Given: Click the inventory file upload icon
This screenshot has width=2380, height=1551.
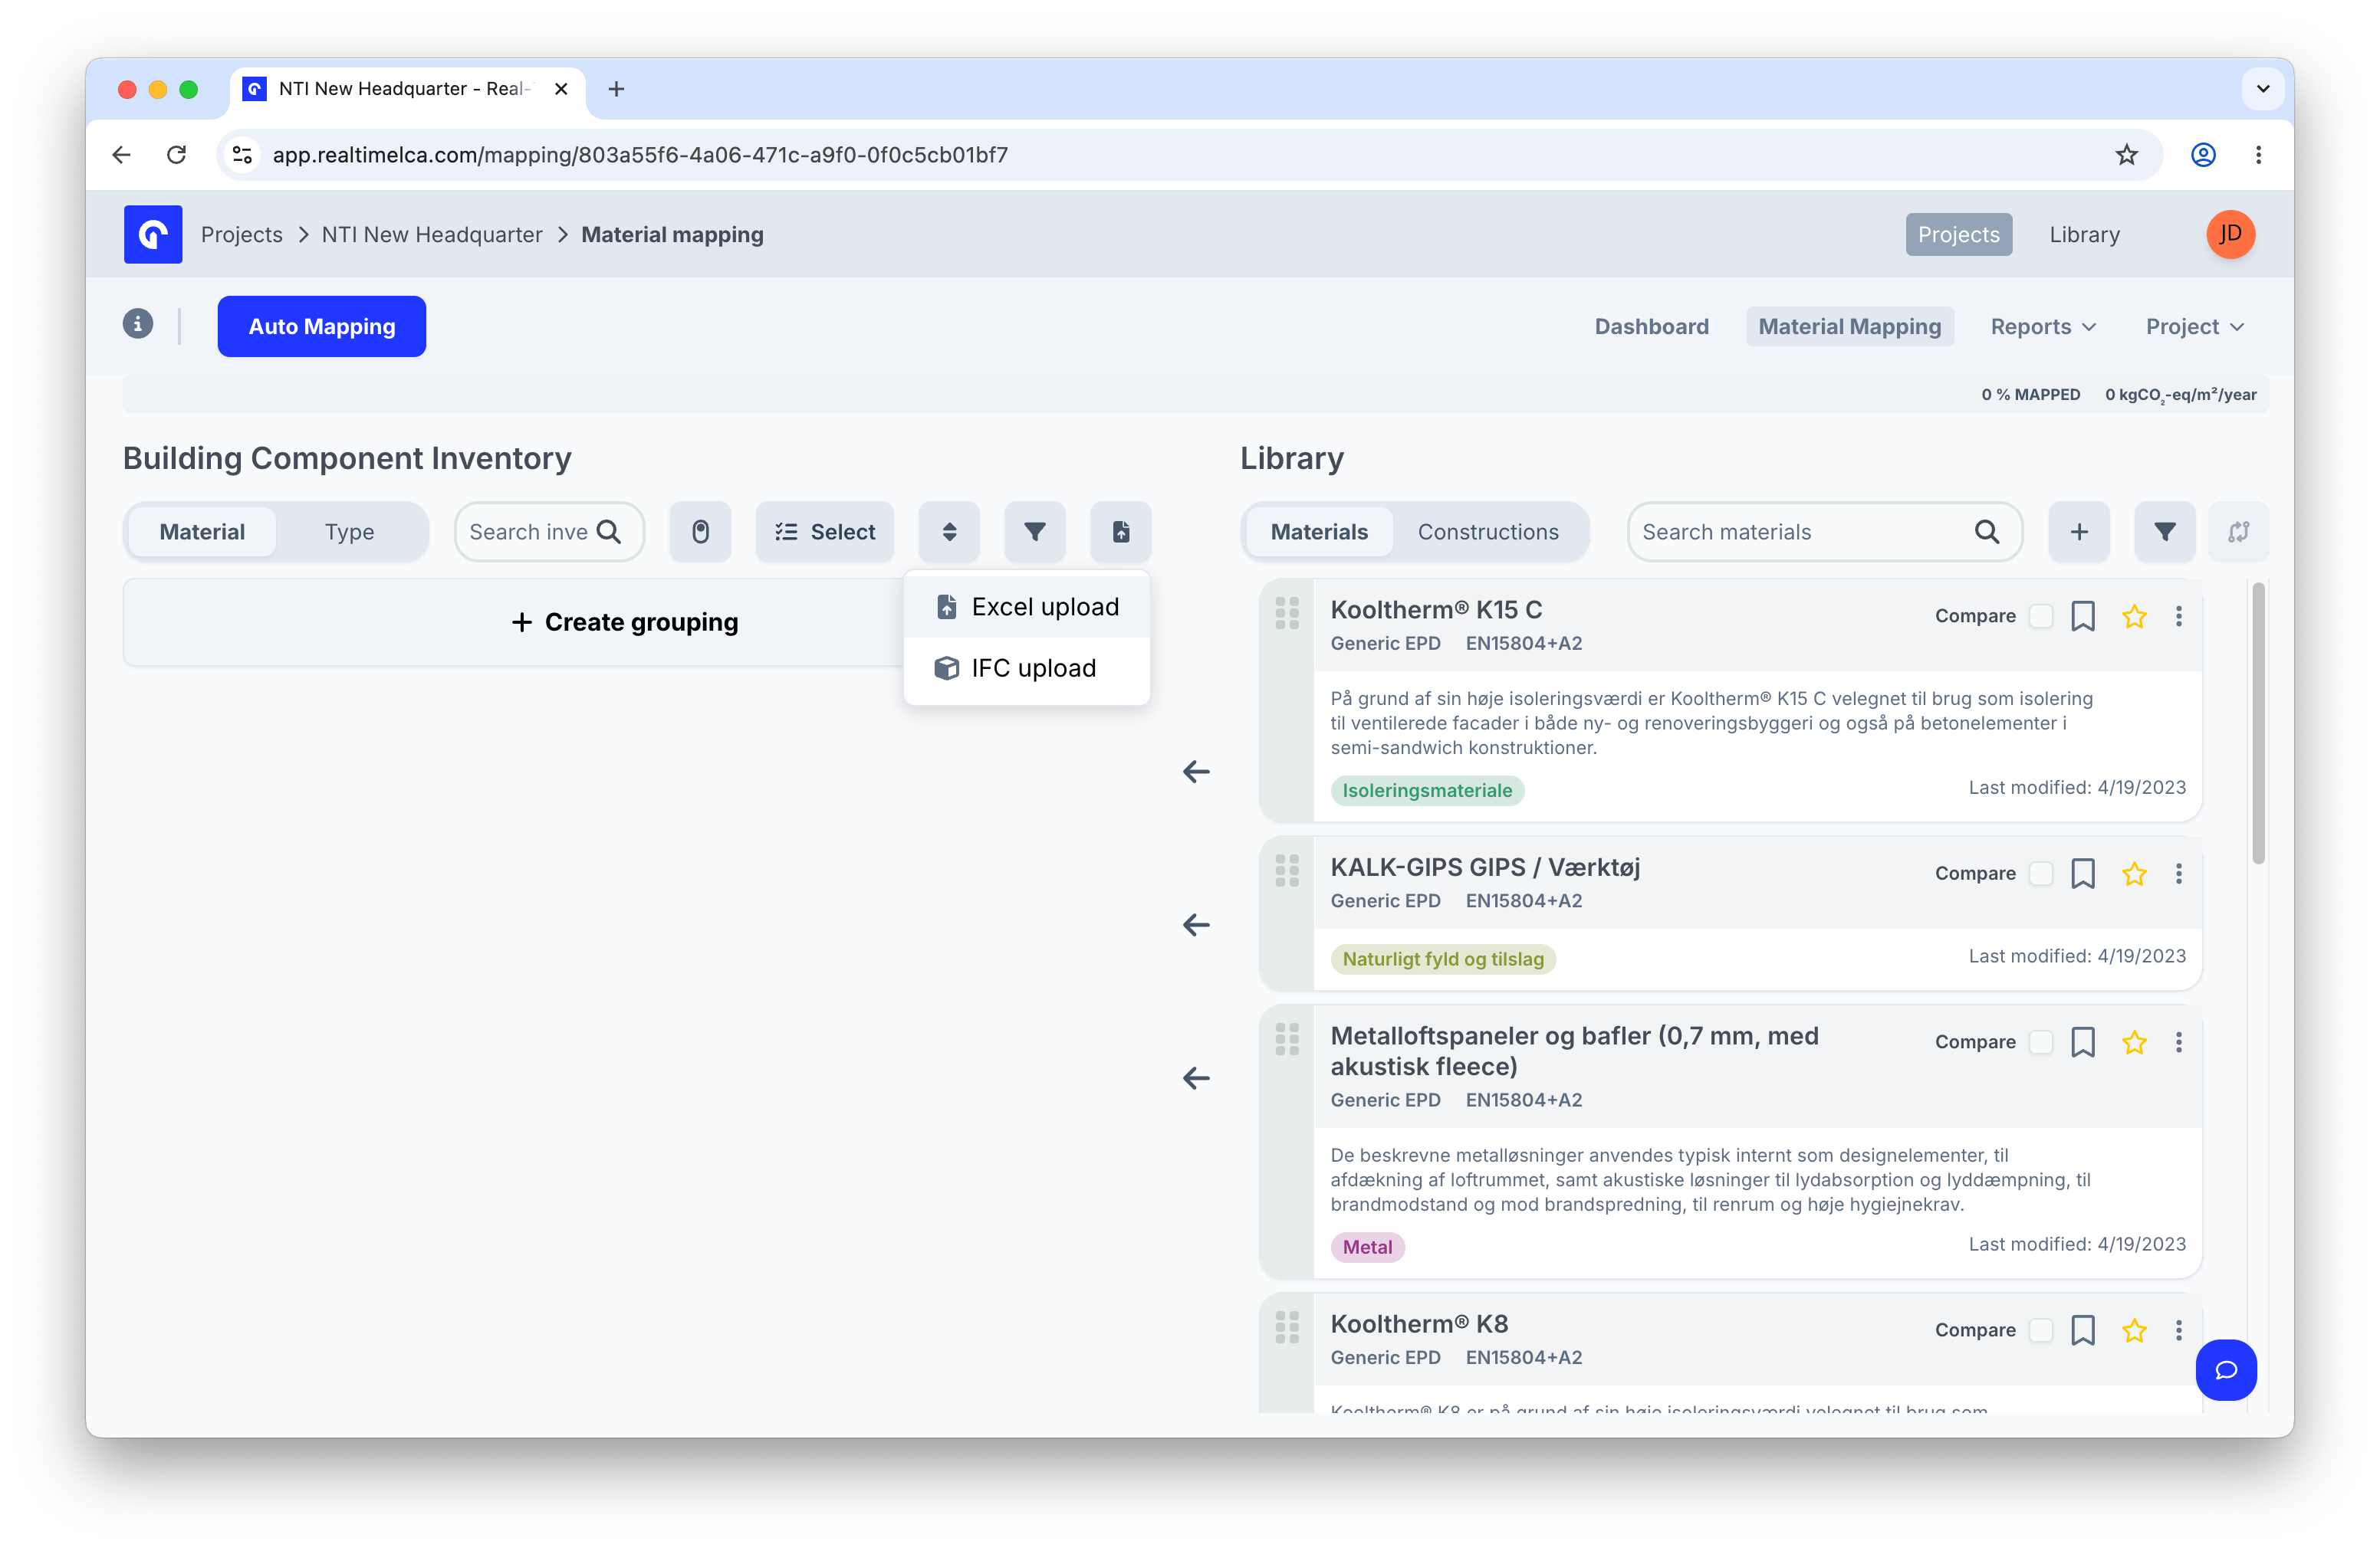Looking at the screenshot, I should tap(1121, 532).
